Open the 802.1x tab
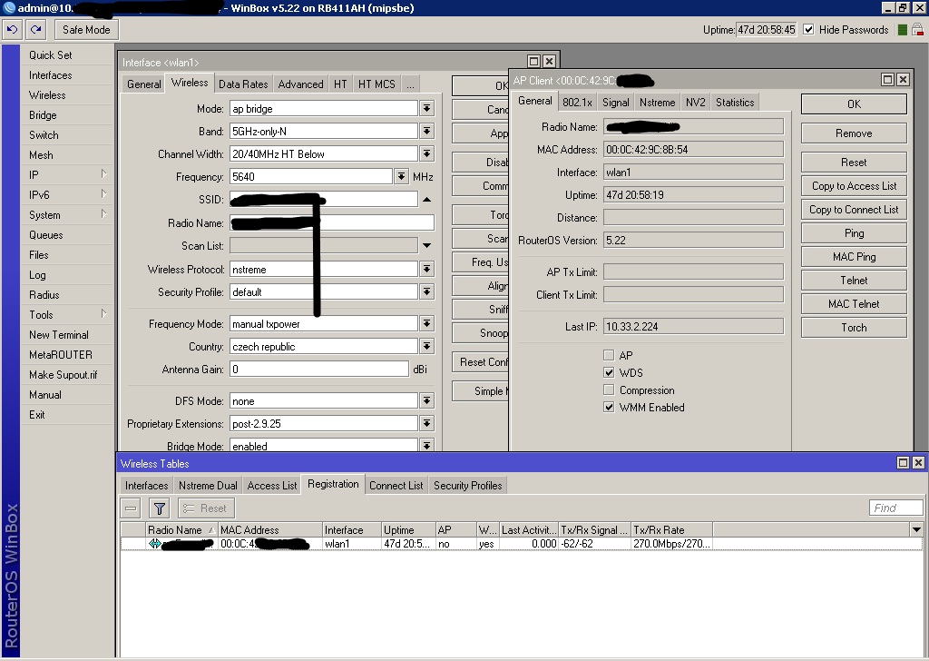This screenshot has height=661, width=929. [577, 102]
